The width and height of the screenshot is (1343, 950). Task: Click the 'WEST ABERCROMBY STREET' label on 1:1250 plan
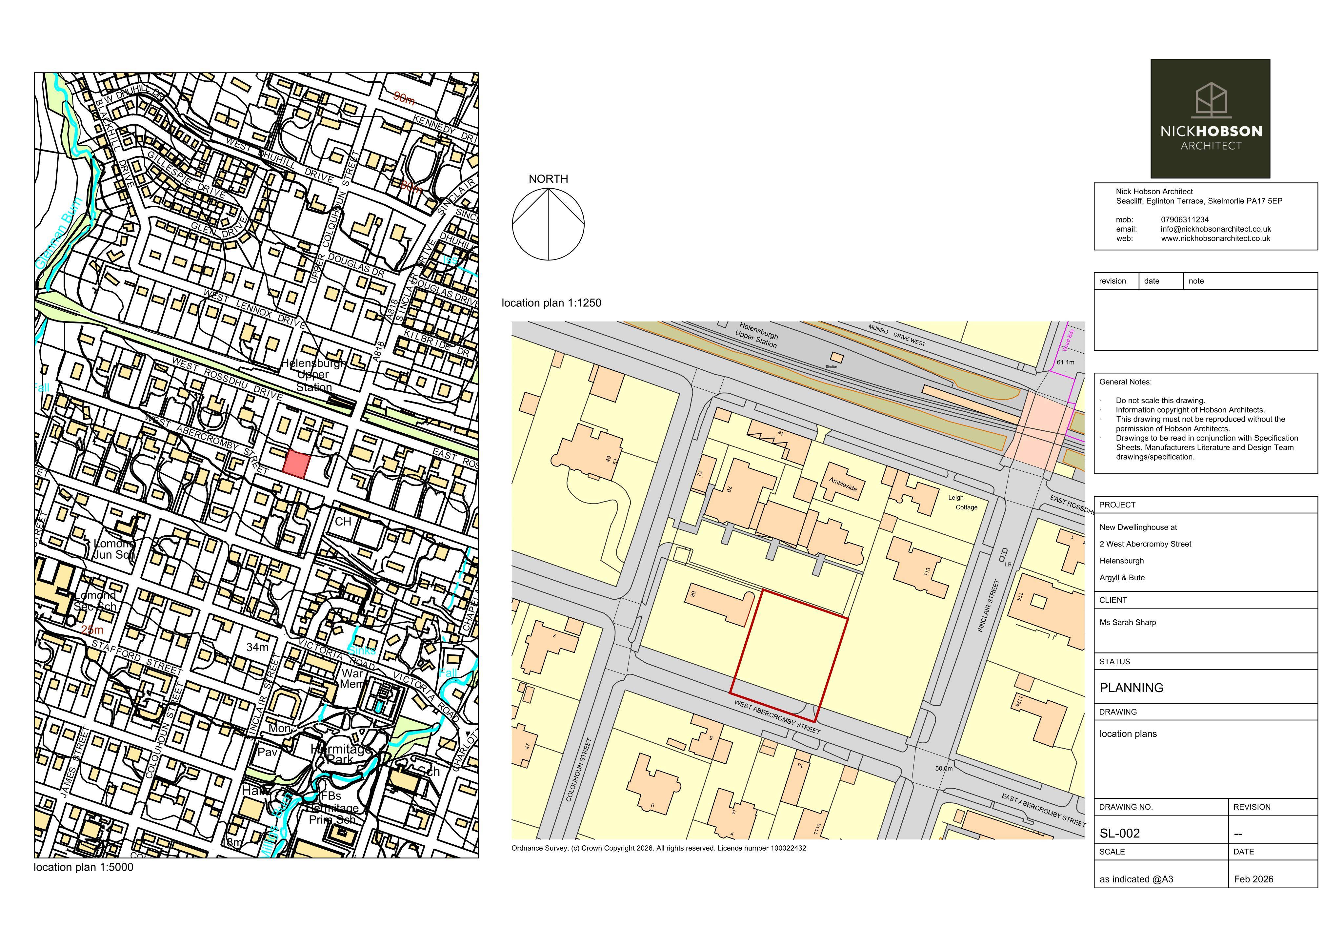[777, 718]
